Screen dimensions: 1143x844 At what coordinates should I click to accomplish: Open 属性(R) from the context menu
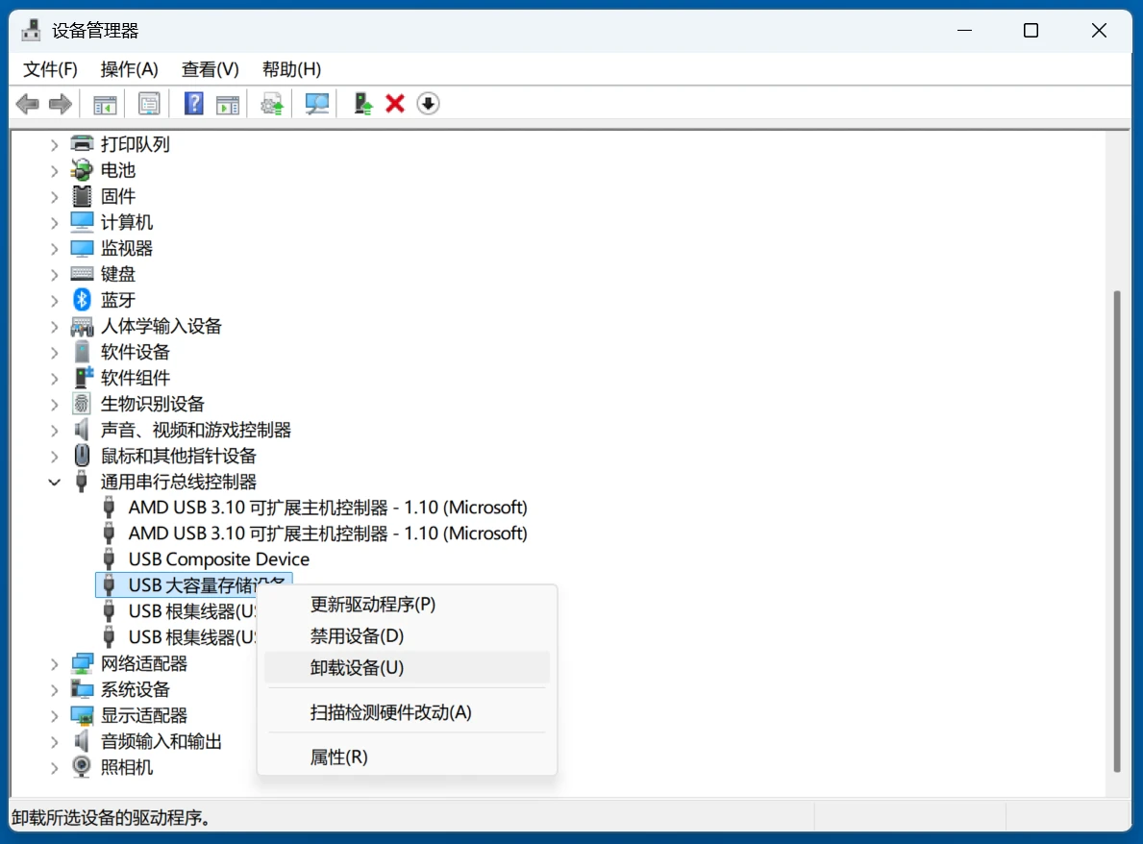(x=338, y=757)
